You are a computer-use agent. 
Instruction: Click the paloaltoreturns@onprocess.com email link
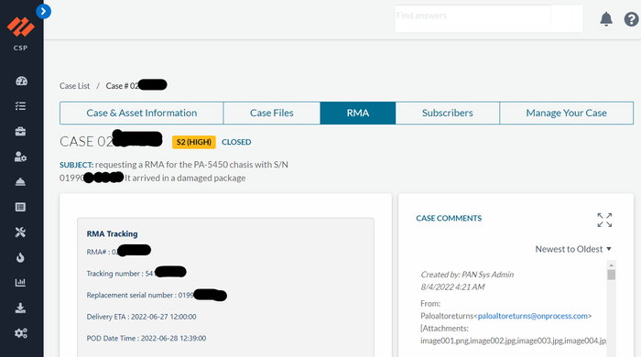click(533, 316)
